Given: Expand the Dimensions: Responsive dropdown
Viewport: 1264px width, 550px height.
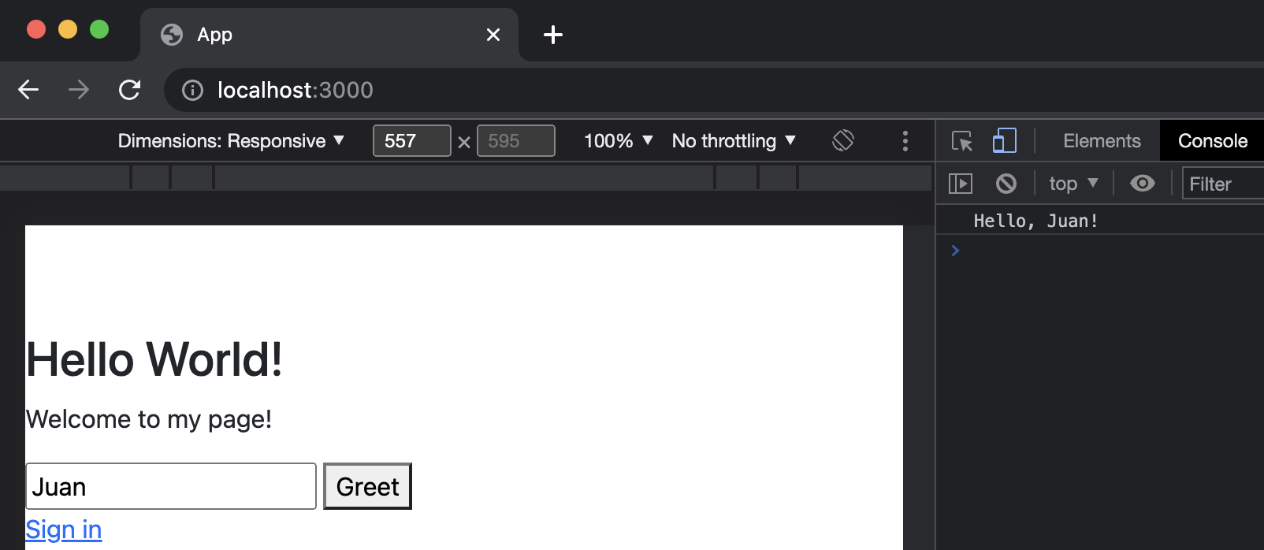Looking at the screenshot, I should coord(231,141).
